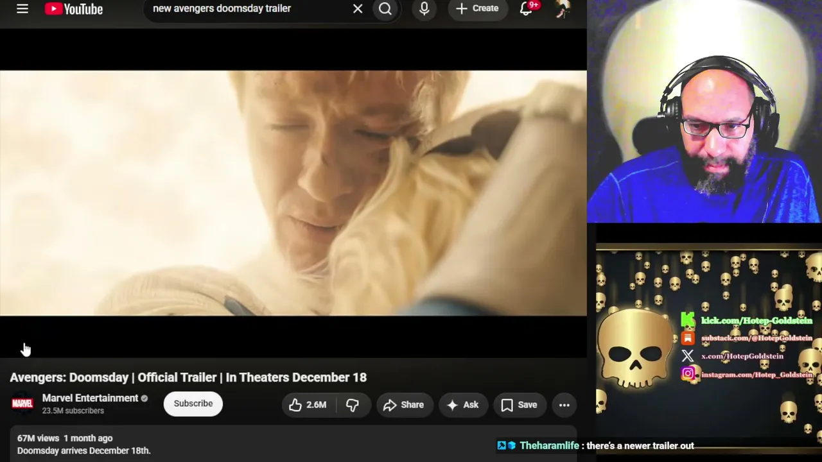Click the kick.com/Hotep-Goldstein text
The image size is (822, 462).
757,320
